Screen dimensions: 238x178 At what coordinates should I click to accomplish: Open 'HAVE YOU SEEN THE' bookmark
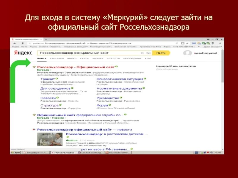(x=184, y=47)
